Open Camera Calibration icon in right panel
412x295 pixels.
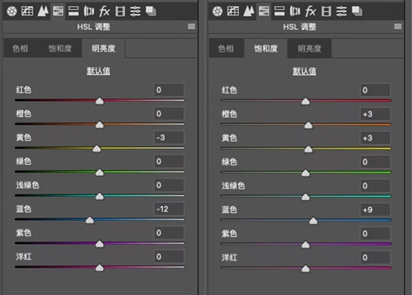326,11
